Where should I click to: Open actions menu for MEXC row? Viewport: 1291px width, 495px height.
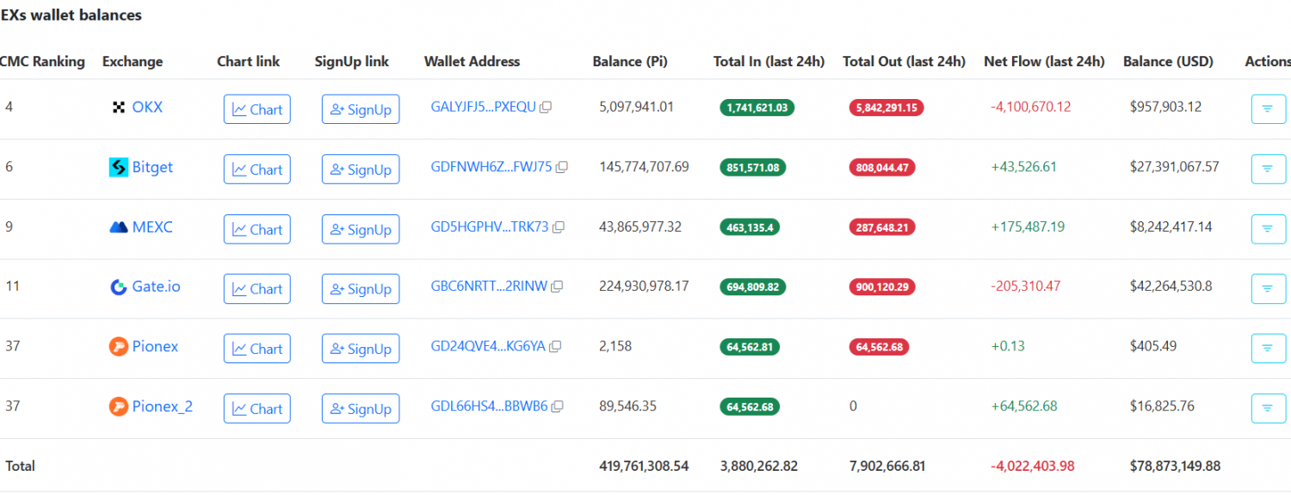click(1268, 229)
